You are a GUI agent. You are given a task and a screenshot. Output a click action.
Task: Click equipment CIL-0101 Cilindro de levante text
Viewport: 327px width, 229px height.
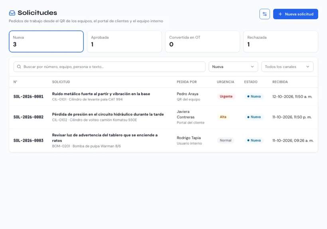pos(87,99)
